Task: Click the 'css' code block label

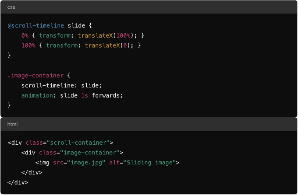Action: tap(11, 7)
